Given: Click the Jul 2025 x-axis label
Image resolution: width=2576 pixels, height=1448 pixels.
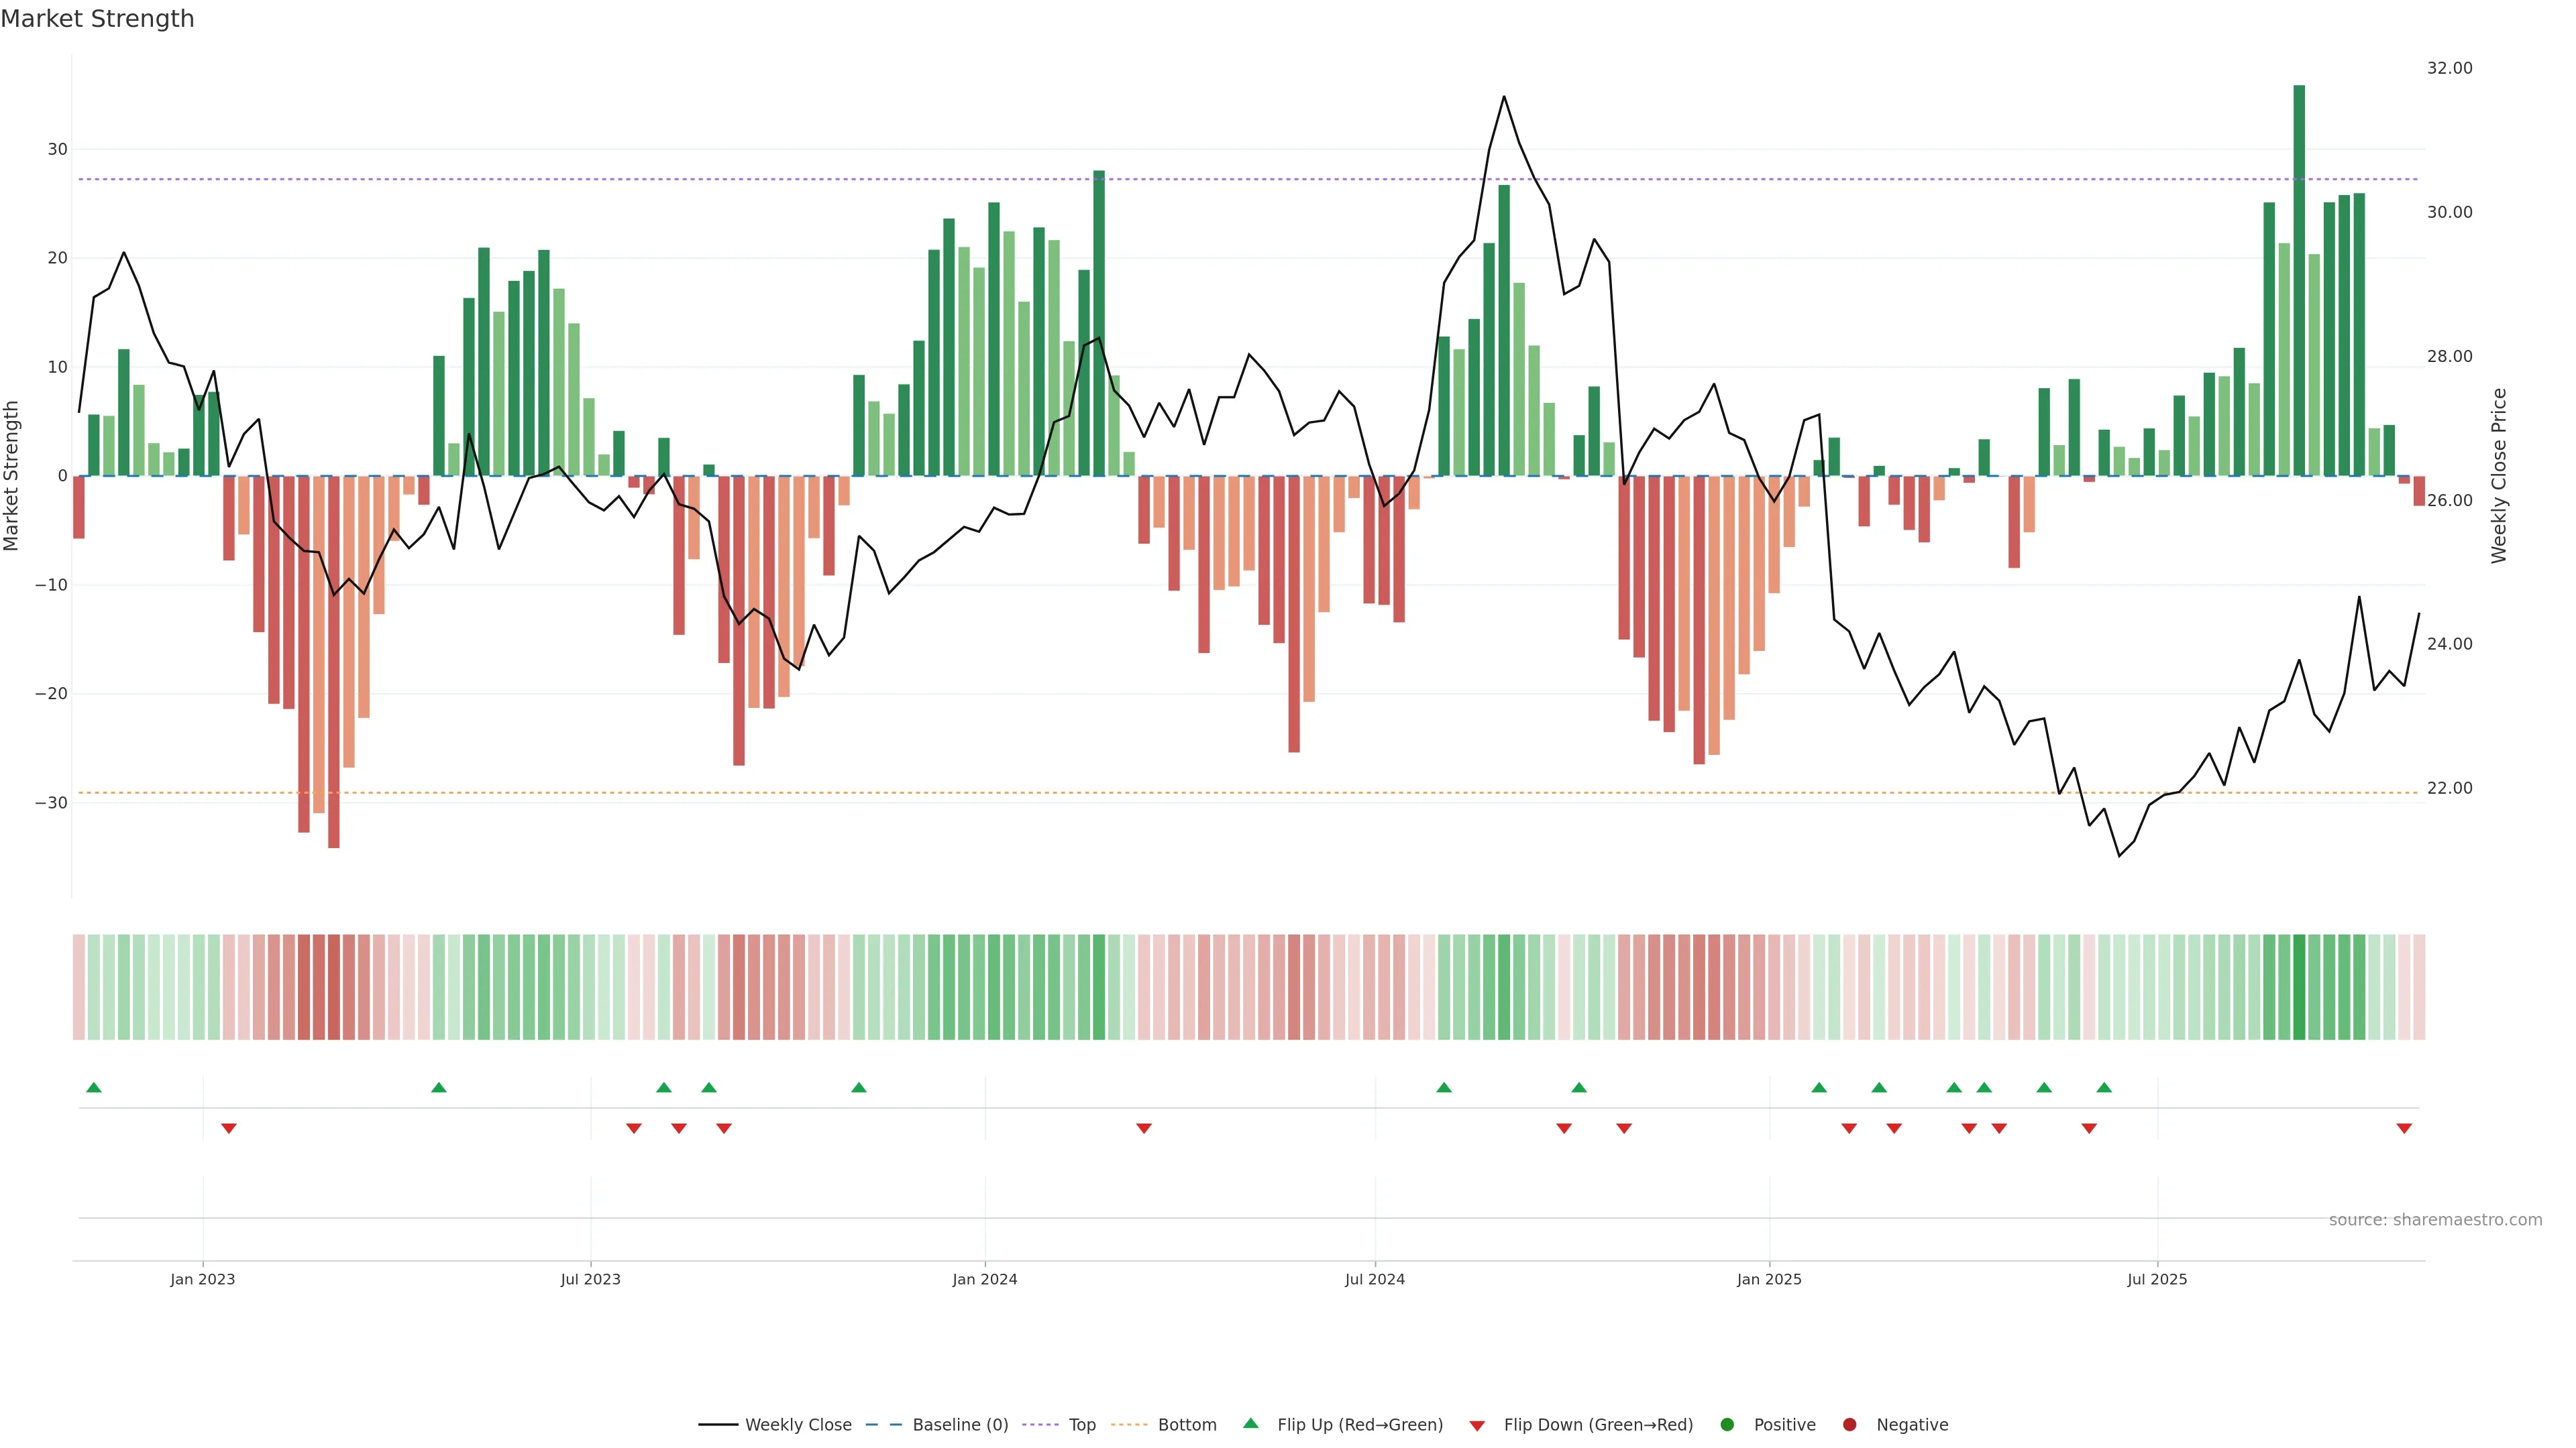Looking at the screenshot, I should pos(2156,1279).
